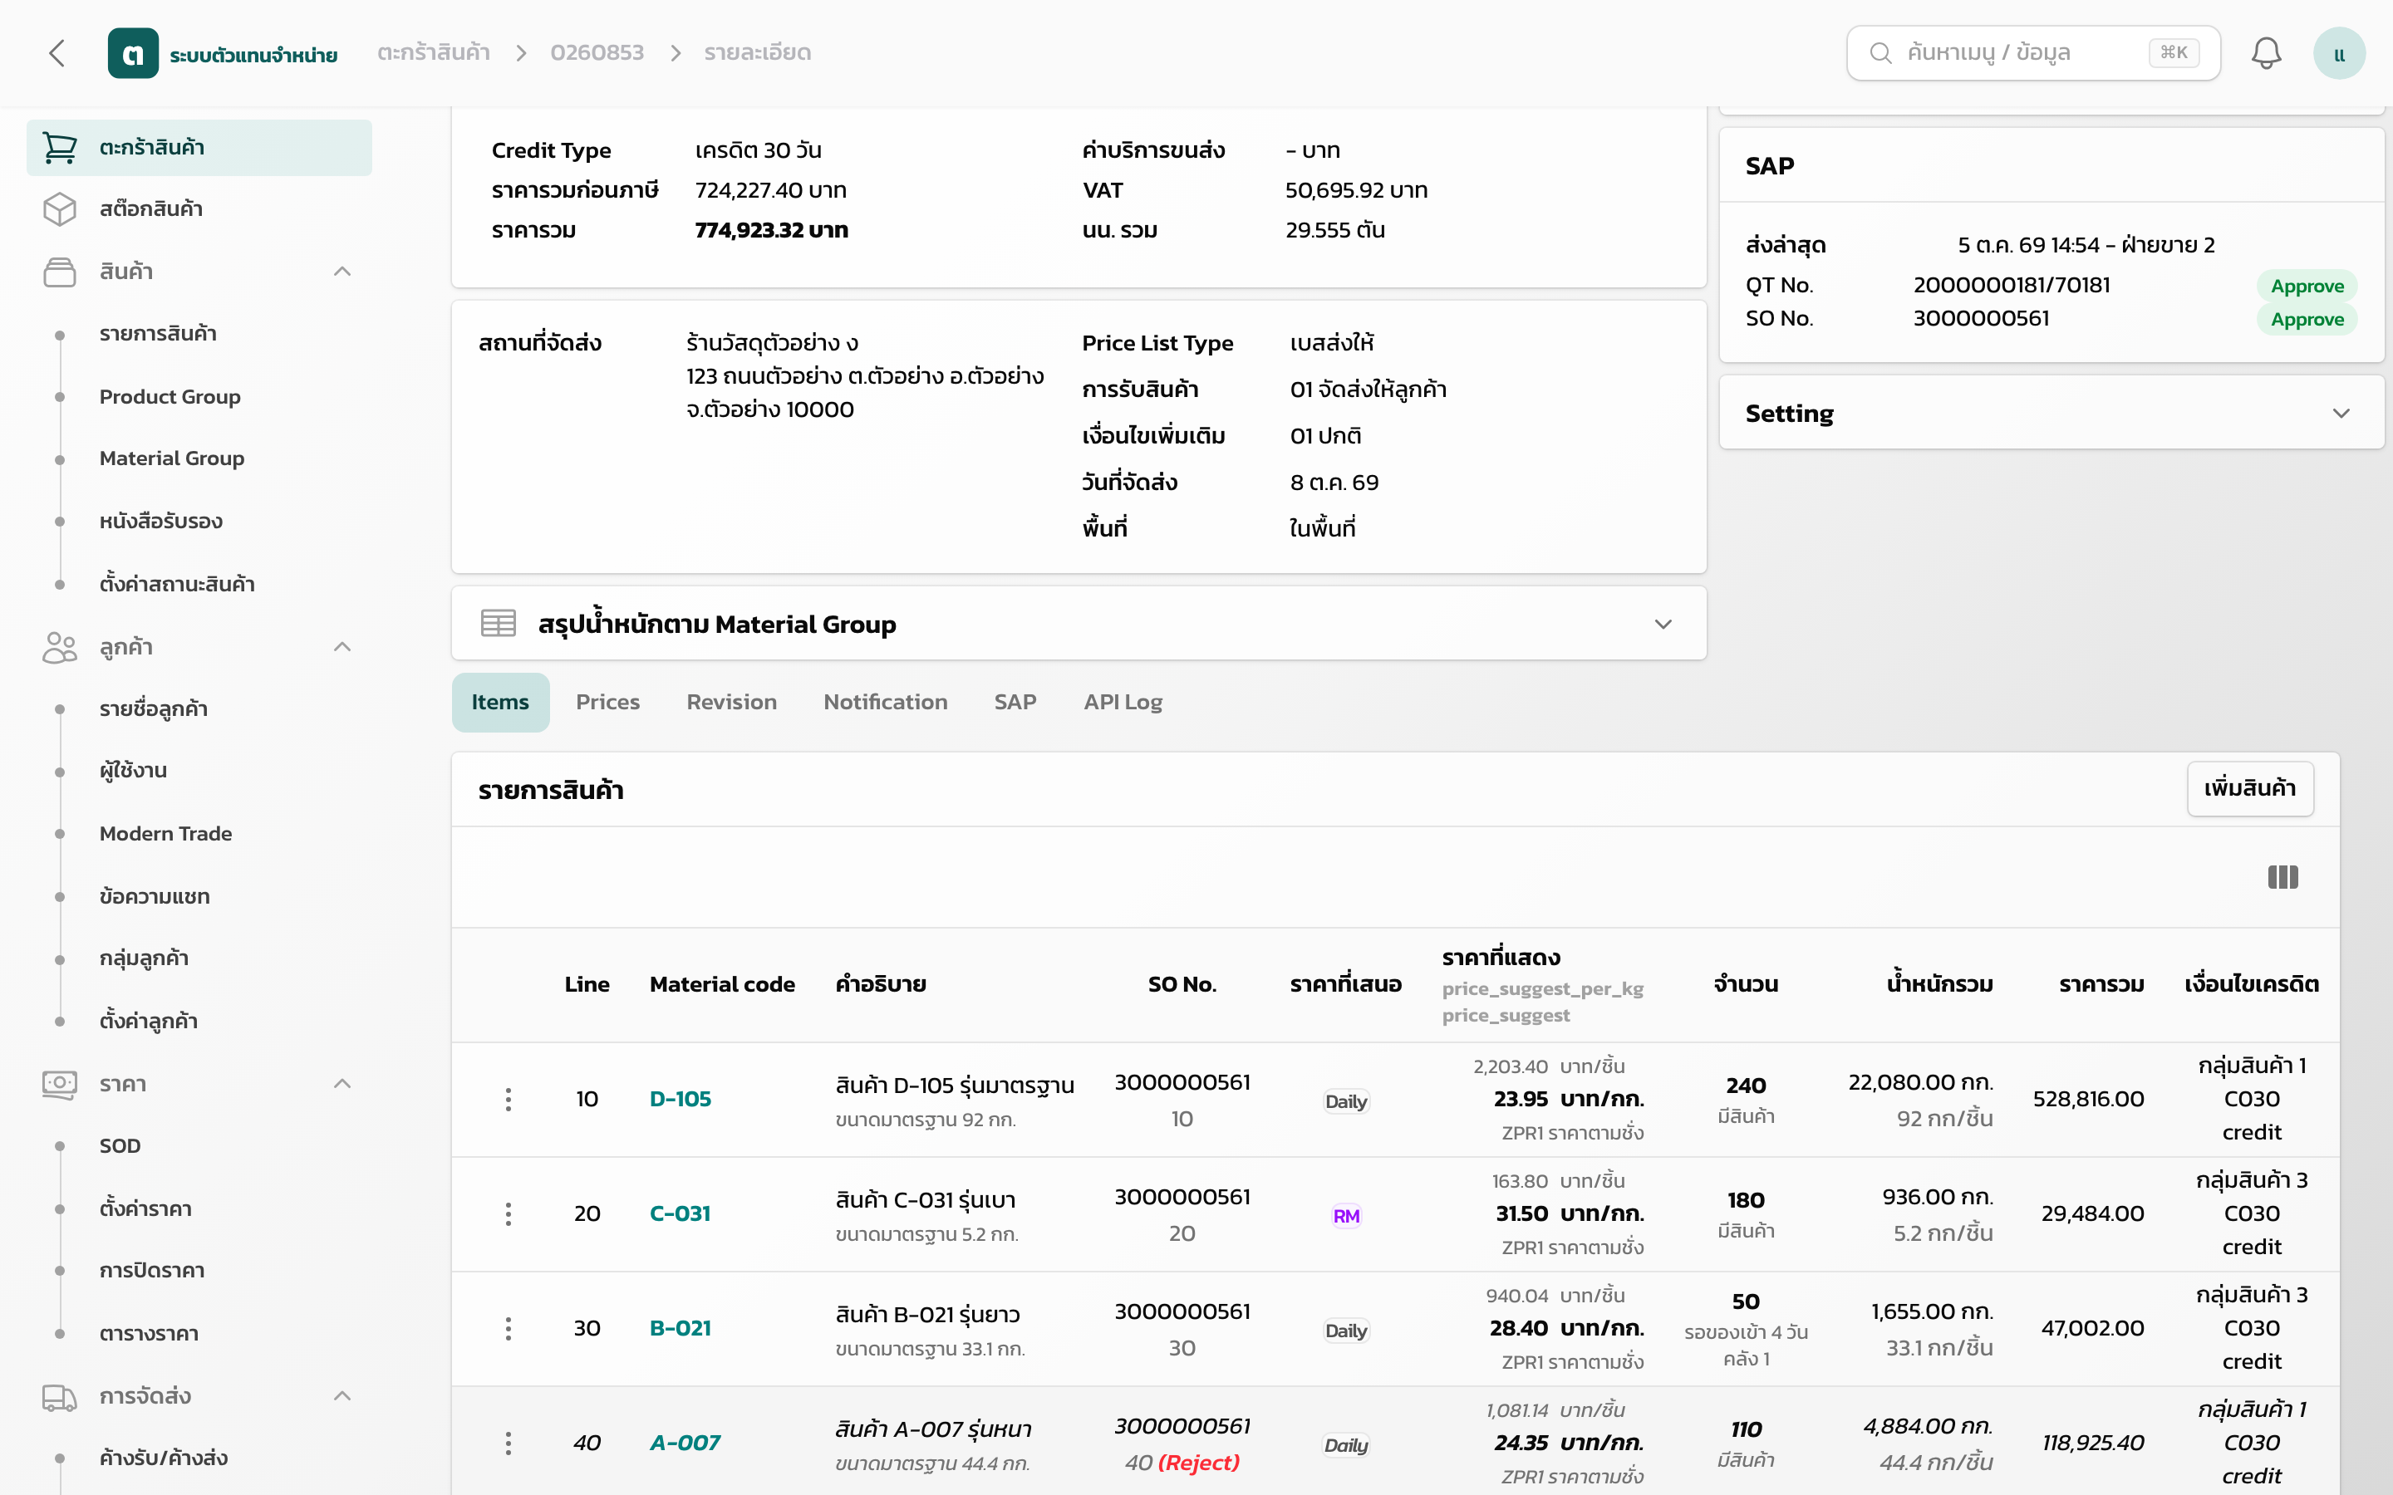Viewport: 2393px width, 1495px height.
Task: Open Modern Trade in sidebar
Action: click(166, 834)
